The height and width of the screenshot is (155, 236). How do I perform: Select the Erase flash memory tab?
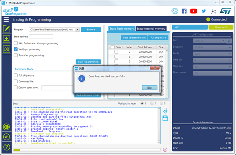click(121, 29)
